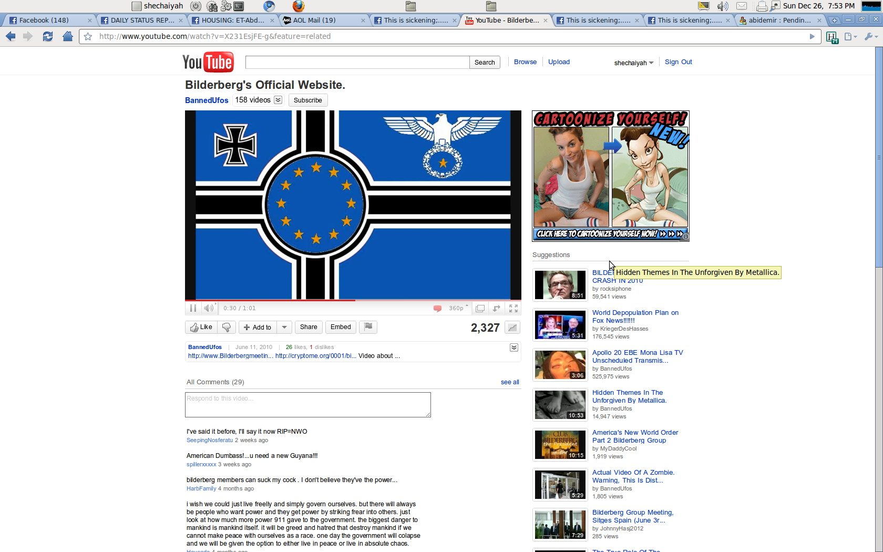883x552 pixels.
Task: Pause the video with the pause button
Action: (x=193, y=308)
